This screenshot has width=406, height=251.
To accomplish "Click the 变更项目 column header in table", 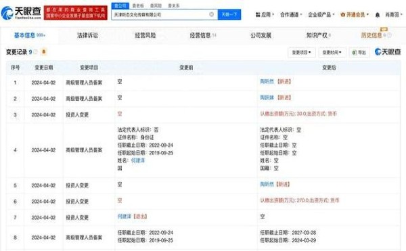I will [x=89, y=68].
